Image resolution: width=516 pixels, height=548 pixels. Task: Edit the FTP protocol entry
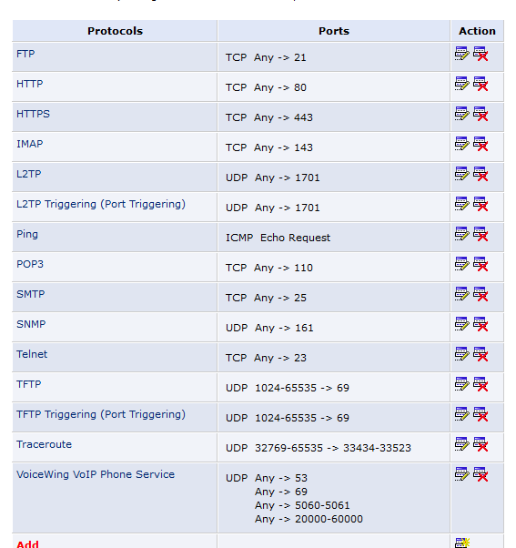pos(461,54)
